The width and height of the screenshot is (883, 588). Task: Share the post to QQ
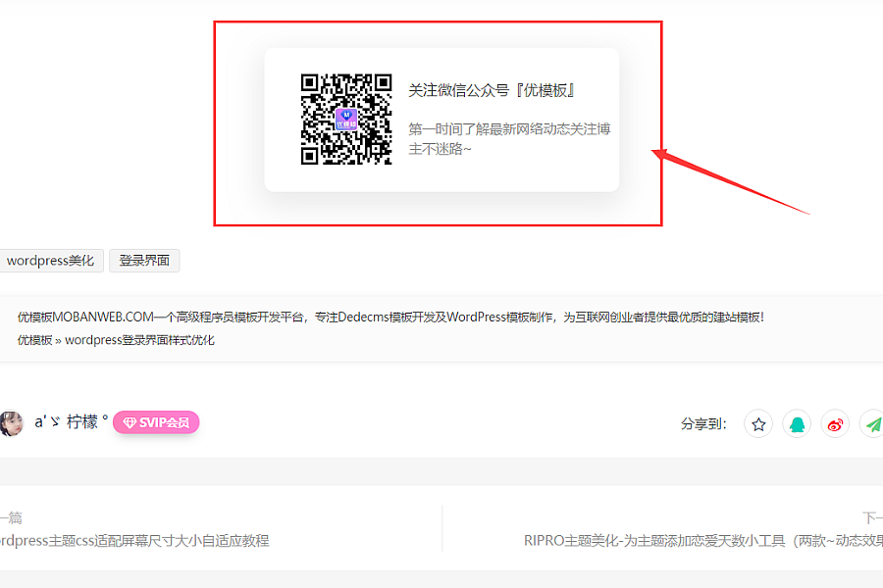(x=797, y=424)
